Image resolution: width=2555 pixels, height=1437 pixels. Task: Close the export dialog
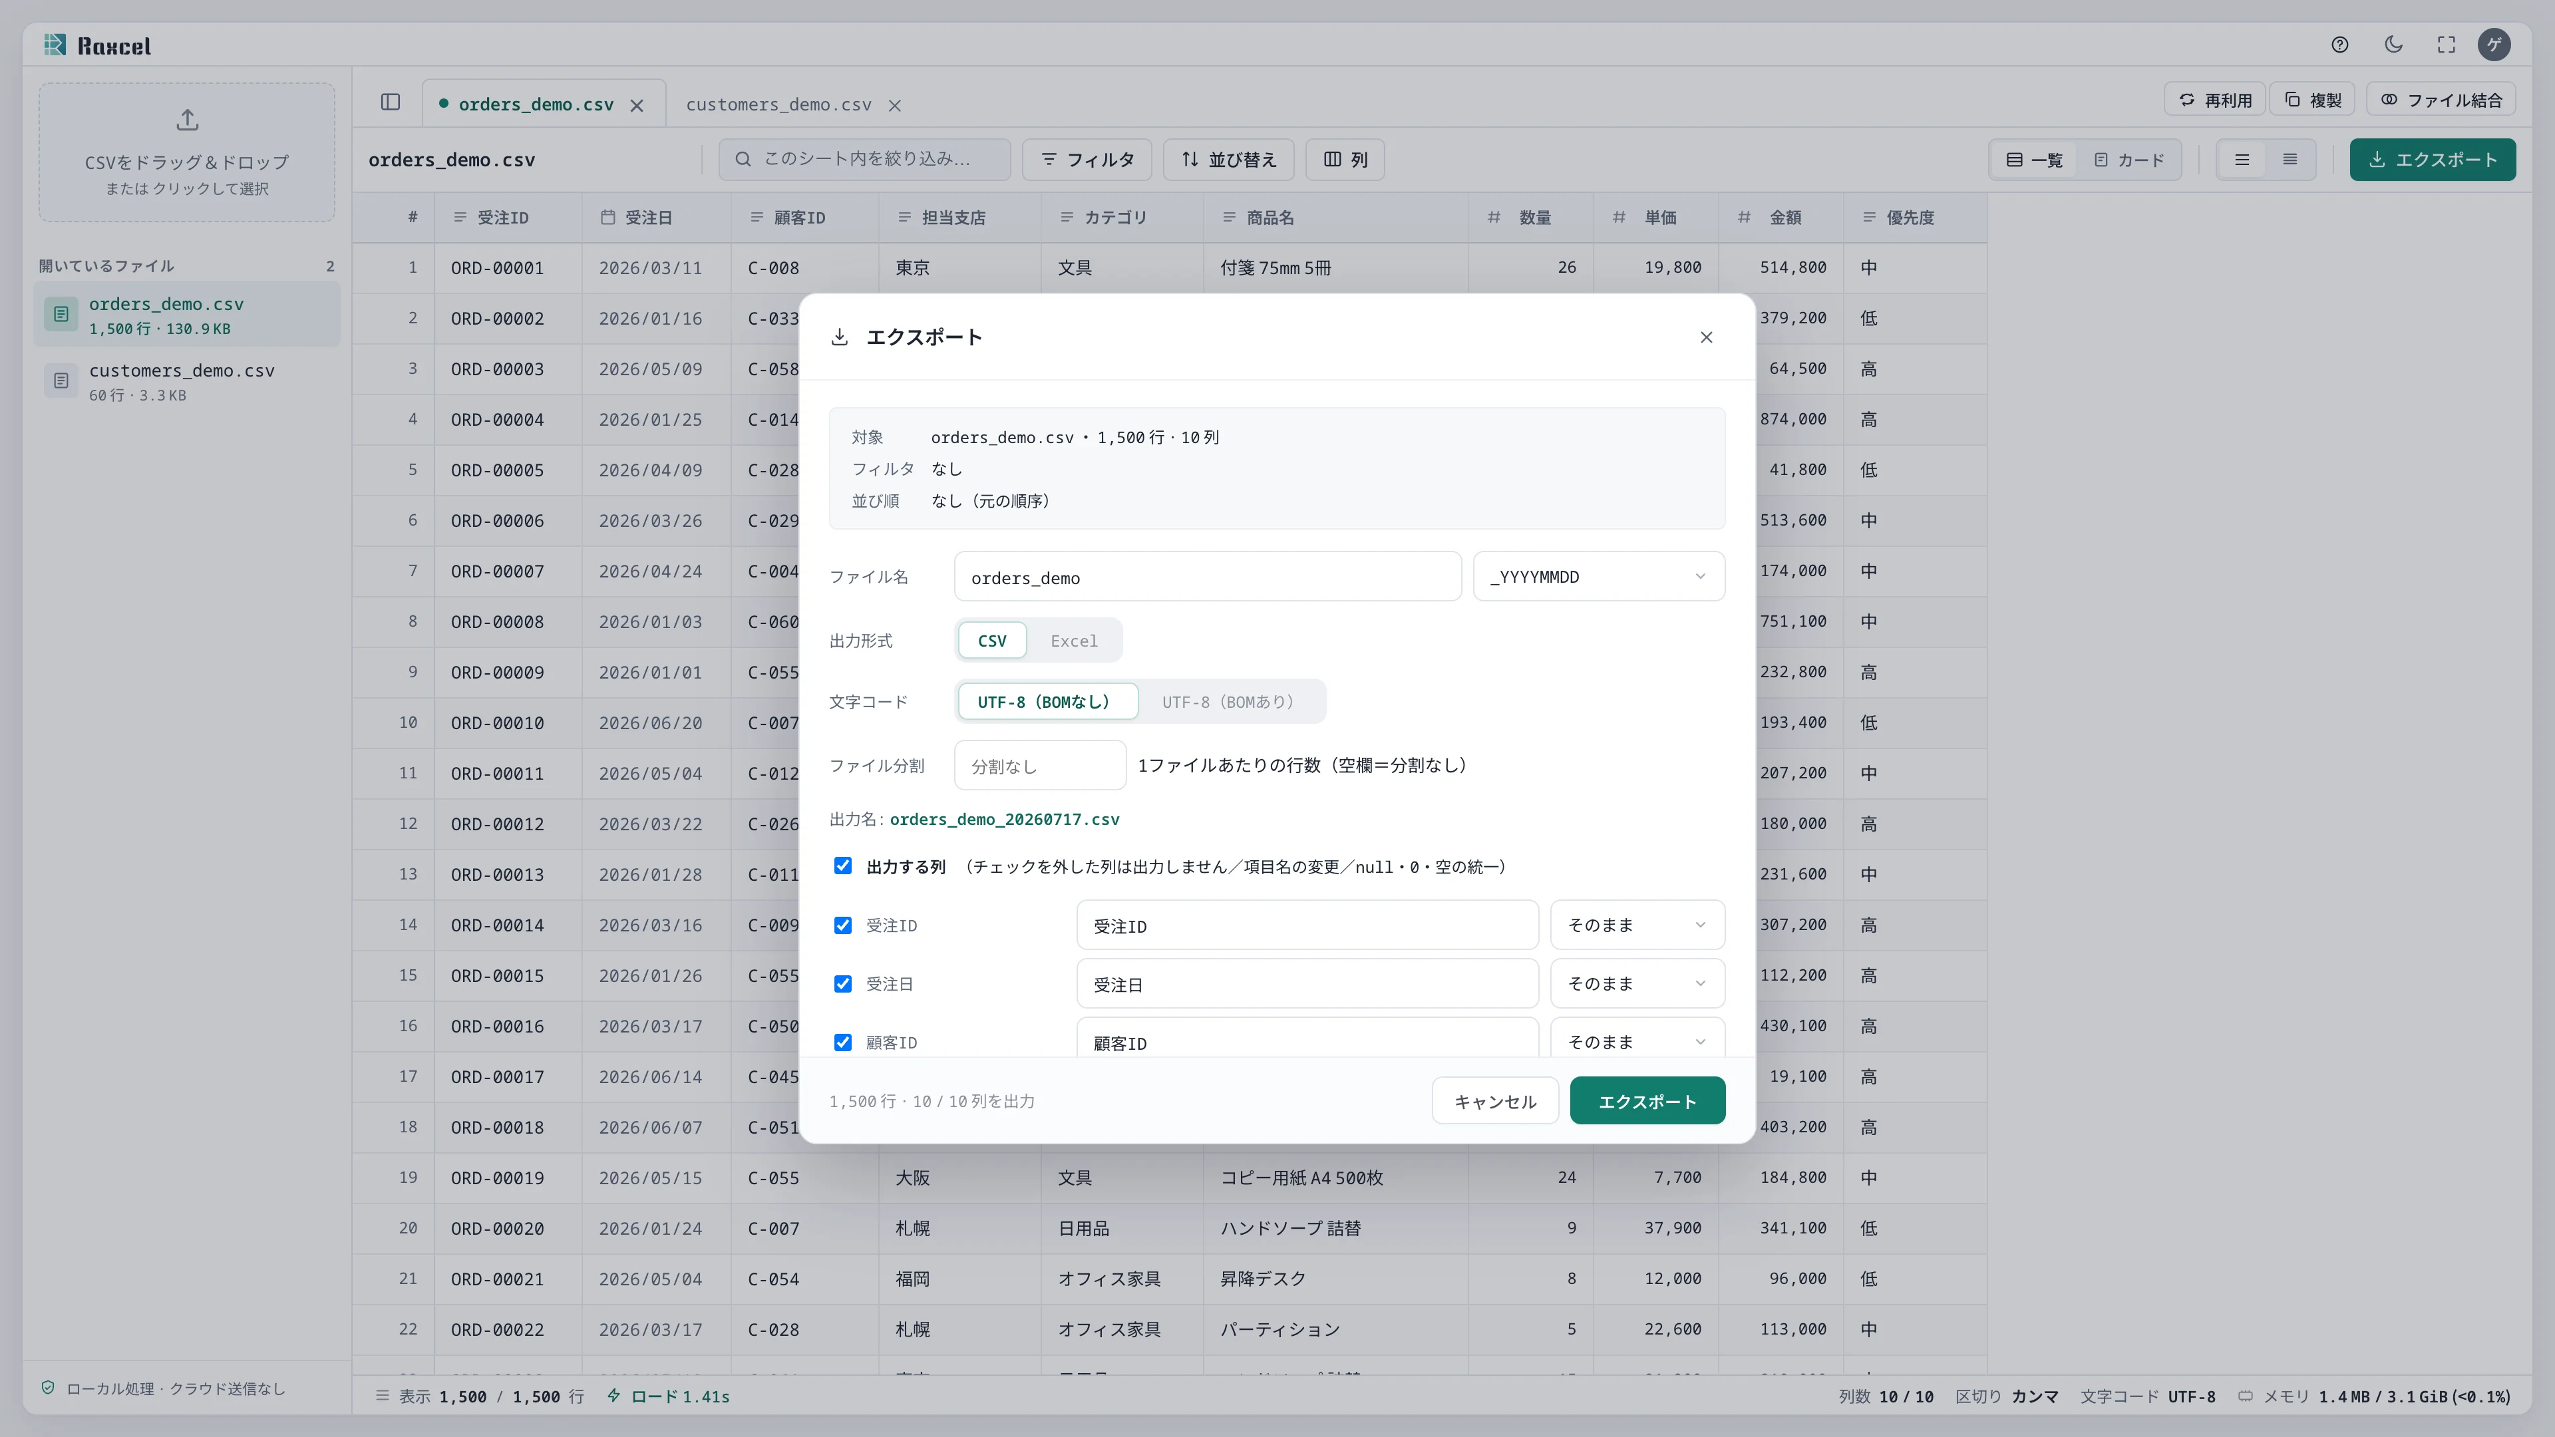tap(1706, 337)
